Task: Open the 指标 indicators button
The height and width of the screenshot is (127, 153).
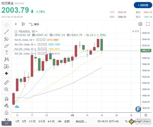Action: click(x=34, y=24)
